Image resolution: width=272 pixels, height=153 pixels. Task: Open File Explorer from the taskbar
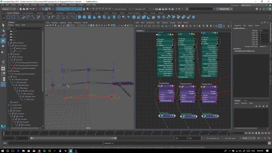[23, 151]
